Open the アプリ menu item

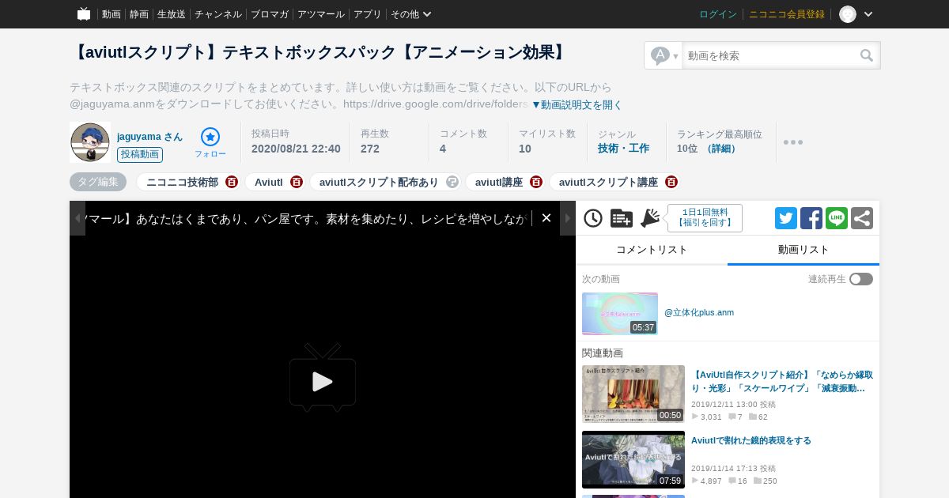368,14
